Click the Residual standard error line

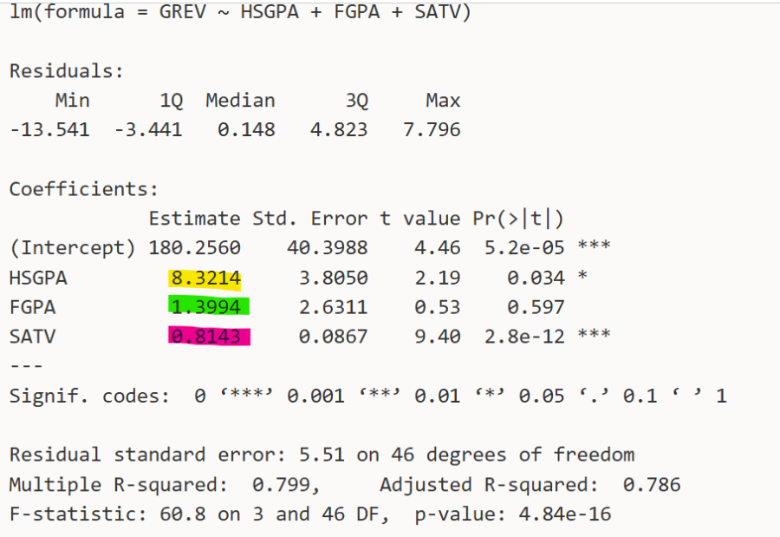pyautogui.click(x=322, y=455)
